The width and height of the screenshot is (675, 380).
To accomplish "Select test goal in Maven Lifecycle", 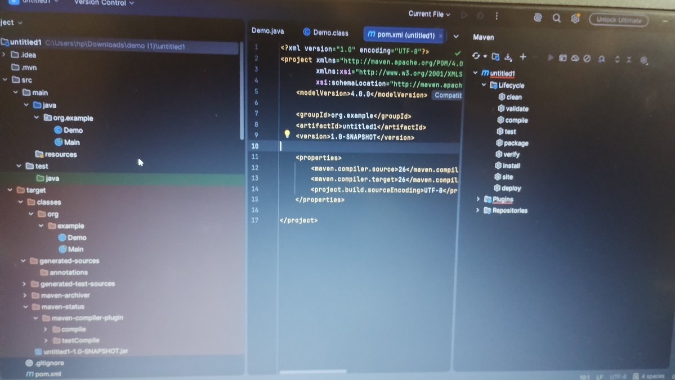I will 506,132.
